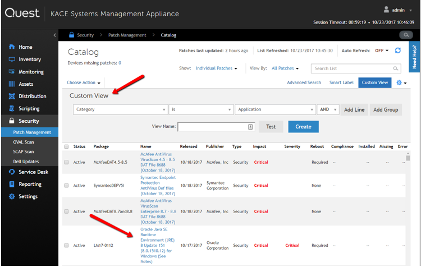
Task: Click the Service Desk sidebar icon
Action: click(x=12, y=172)
